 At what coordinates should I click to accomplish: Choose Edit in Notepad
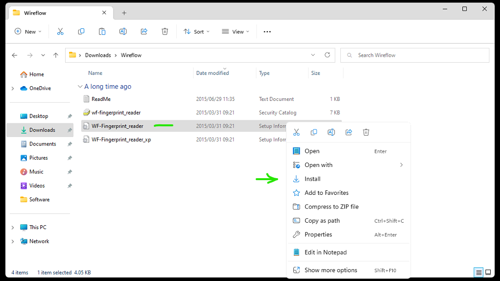tap(349, 252)
